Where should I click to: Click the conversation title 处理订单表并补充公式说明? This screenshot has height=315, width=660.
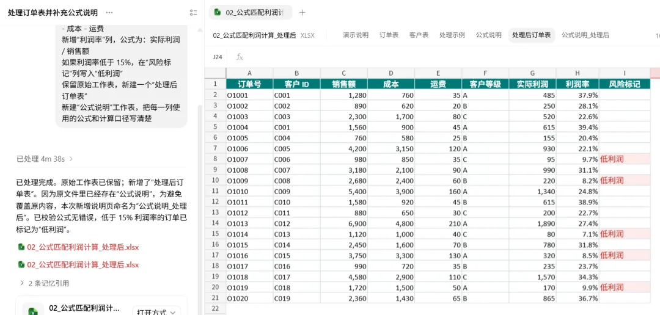coord(53,13)
